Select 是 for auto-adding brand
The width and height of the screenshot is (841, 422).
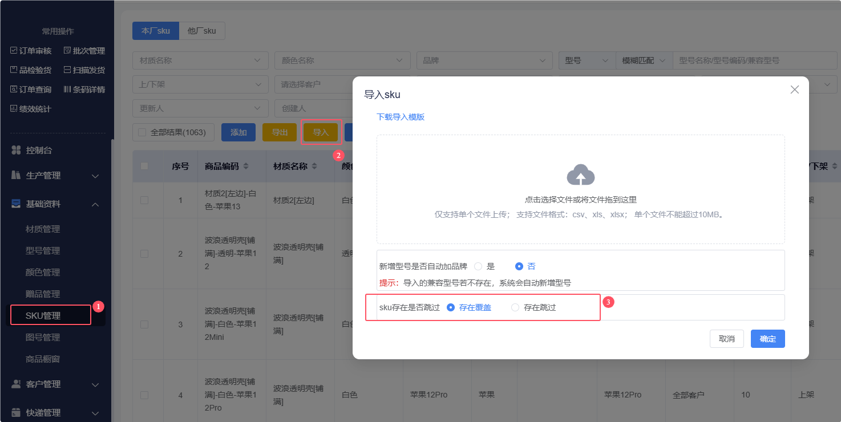coord(478,266)
